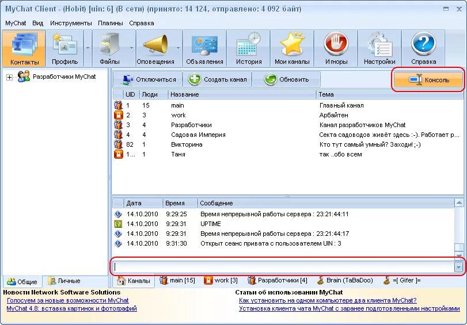467x325 pixels.
Task: Open link Установка клиента чата MyChat
Action: 350,308
